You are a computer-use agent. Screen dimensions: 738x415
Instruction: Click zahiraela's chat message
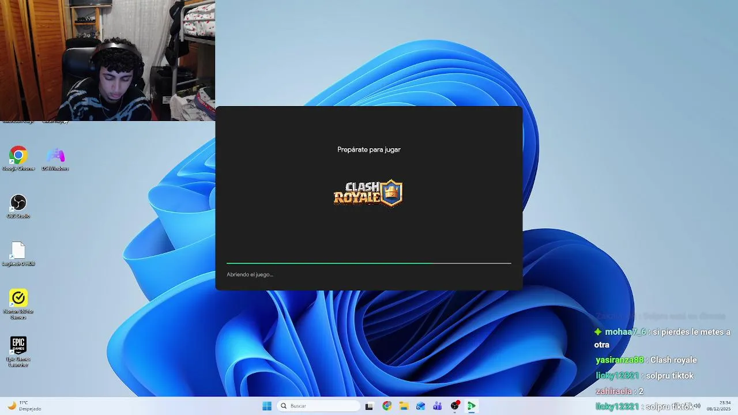click(619, 391)
